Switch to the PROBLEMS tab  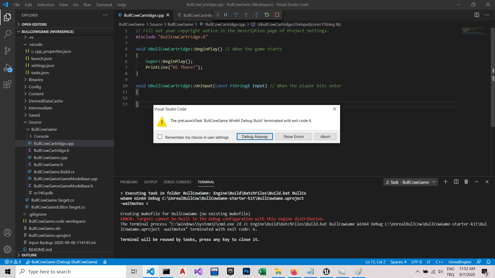(x=129, y=182)
